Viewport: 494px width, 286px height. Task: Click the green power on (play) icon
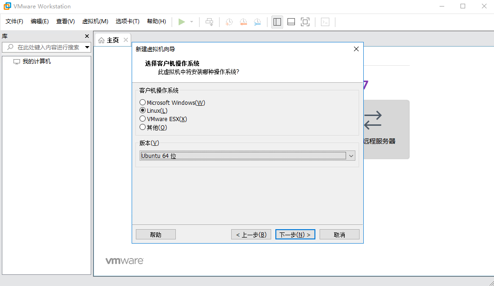click(x=181, y=22)
